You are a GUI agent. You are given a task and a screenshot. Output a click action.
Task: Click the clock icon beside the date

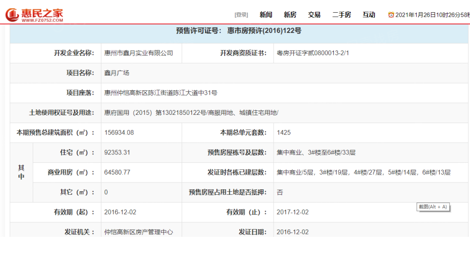391,15
